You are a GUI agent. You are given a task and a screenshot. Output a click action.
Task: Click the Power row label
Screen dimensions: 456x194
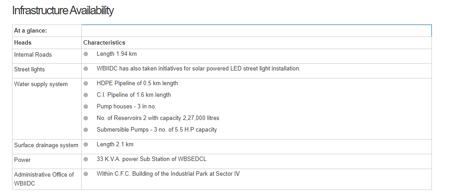pos(22,160)
